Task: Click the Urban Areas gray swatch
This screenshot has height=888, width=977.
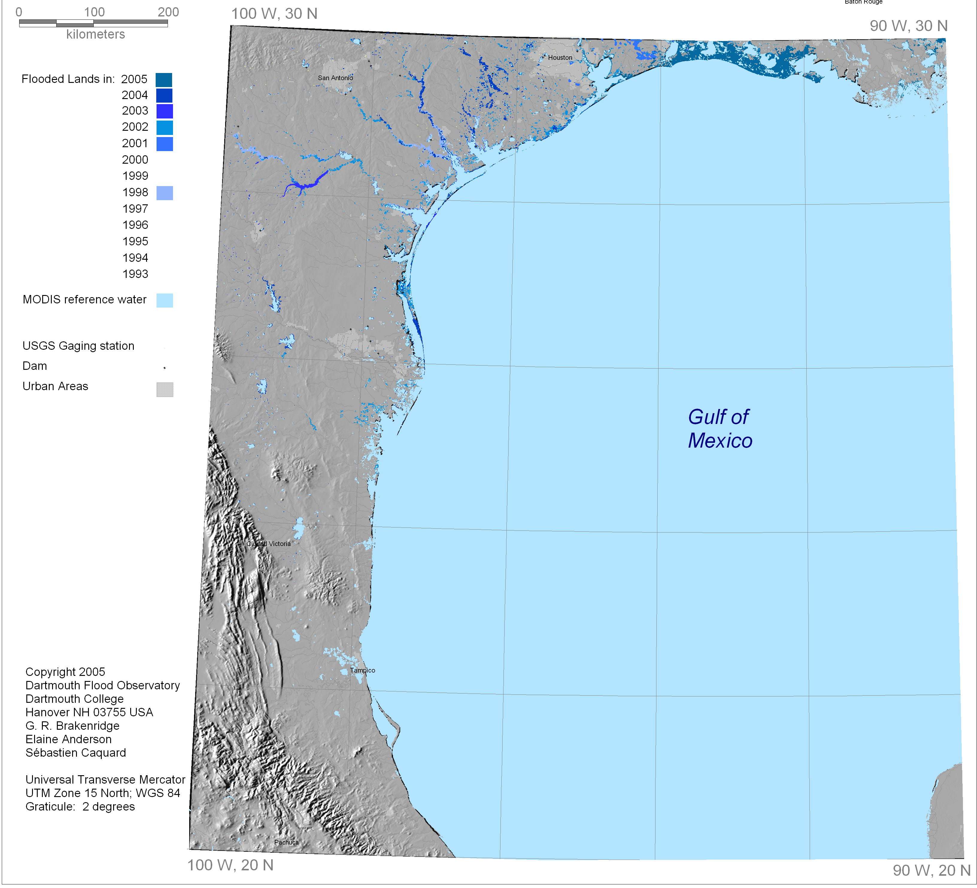Action: point(165,390)
